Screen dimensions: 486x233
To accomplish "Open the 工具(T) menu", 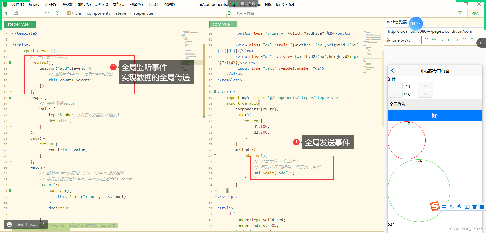I will coord(153,4).
